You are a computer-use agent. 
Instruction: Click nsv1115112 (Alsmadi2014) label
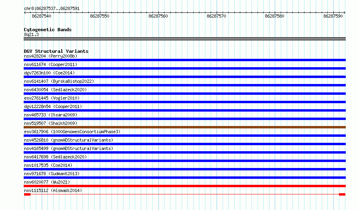(53, 190)
